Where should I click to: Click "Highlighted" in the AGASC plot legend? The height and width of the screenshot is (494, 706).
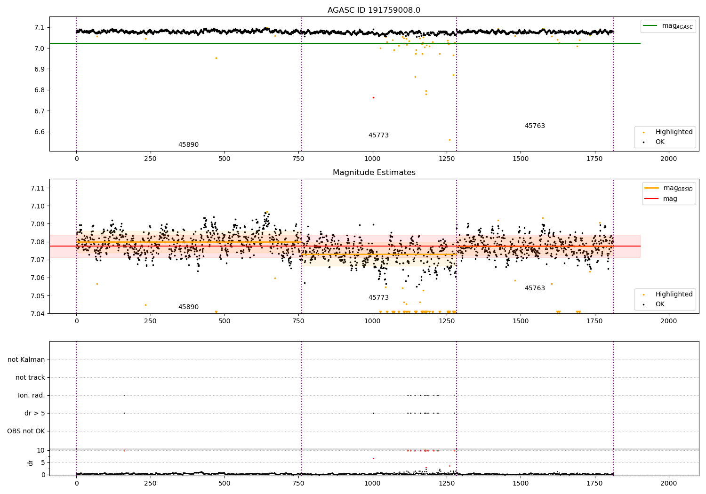(x=674, y=132)
